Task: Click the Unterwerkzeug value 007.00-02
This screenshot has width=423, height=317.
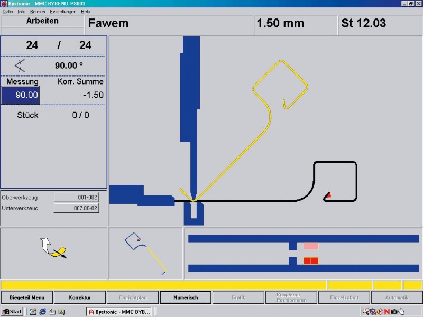Action: pyautogui.click(x=77, y=208)
